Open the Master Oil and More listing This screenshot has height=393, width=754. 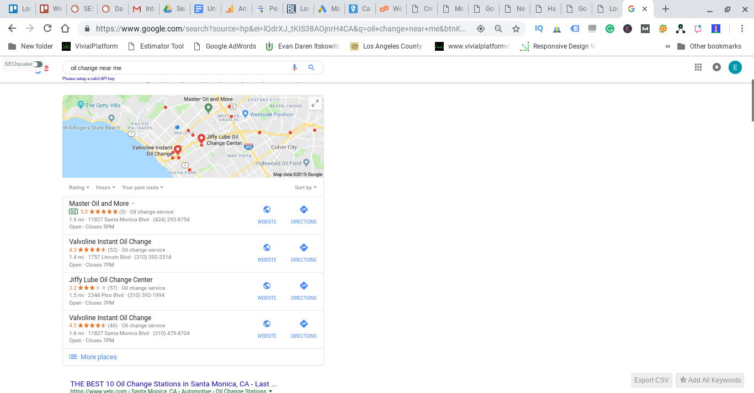(x=99, y=204)
